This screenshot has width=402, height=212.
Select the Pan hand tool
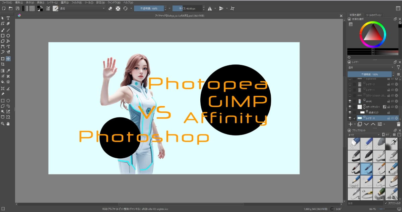(8, 124)
